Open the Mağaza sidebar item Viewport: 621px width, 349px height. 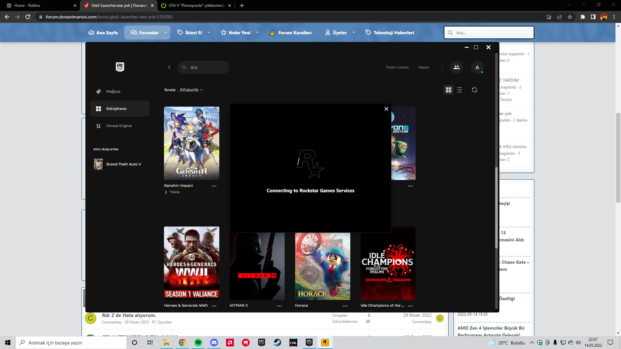[x=113, y=91]
